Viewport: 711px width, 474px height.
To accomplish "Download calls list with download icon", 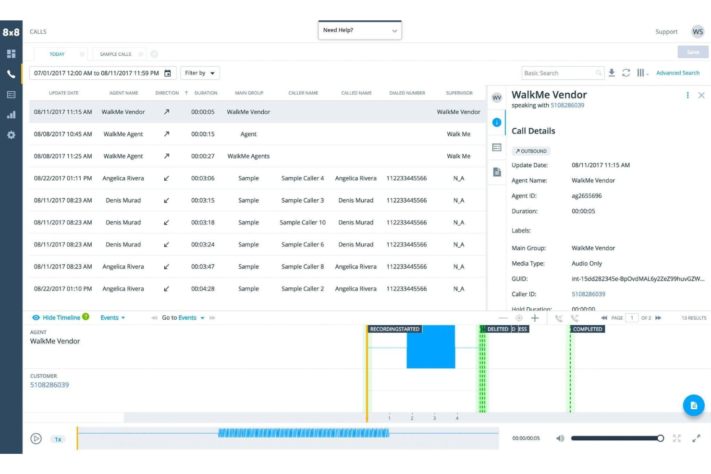I will point(612,73).
